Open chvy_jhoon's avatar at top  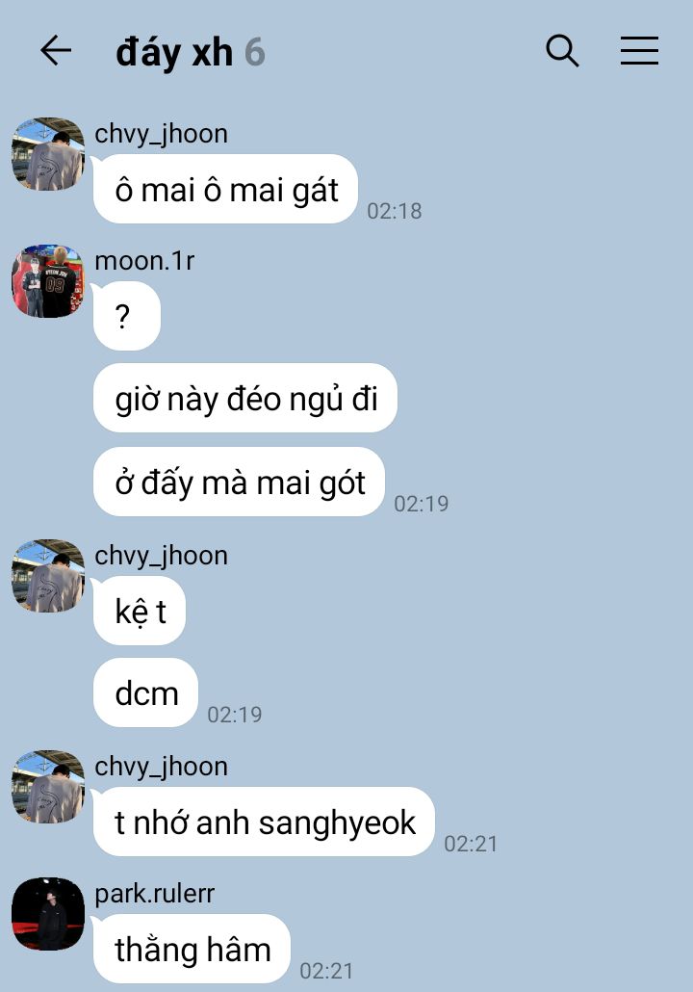tap(48, 154)
